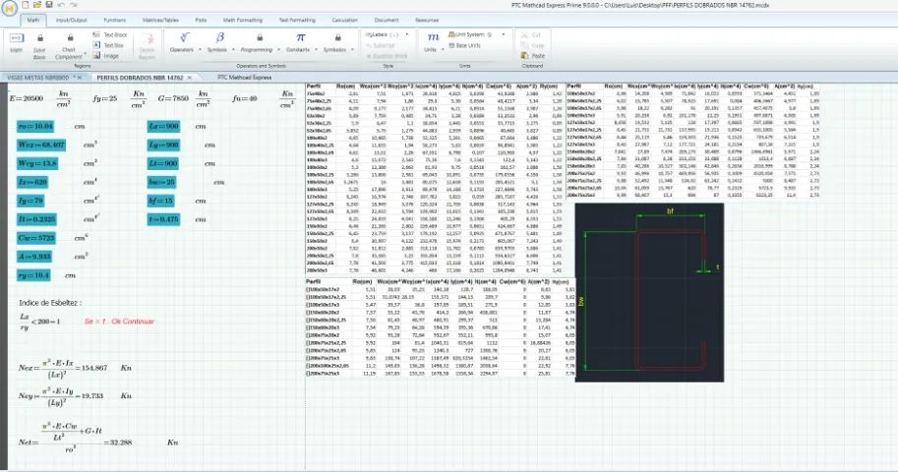The height and width of the screenshot is (472, 898).
Task: Open the Labels combo box
Action: coord(388,35)
